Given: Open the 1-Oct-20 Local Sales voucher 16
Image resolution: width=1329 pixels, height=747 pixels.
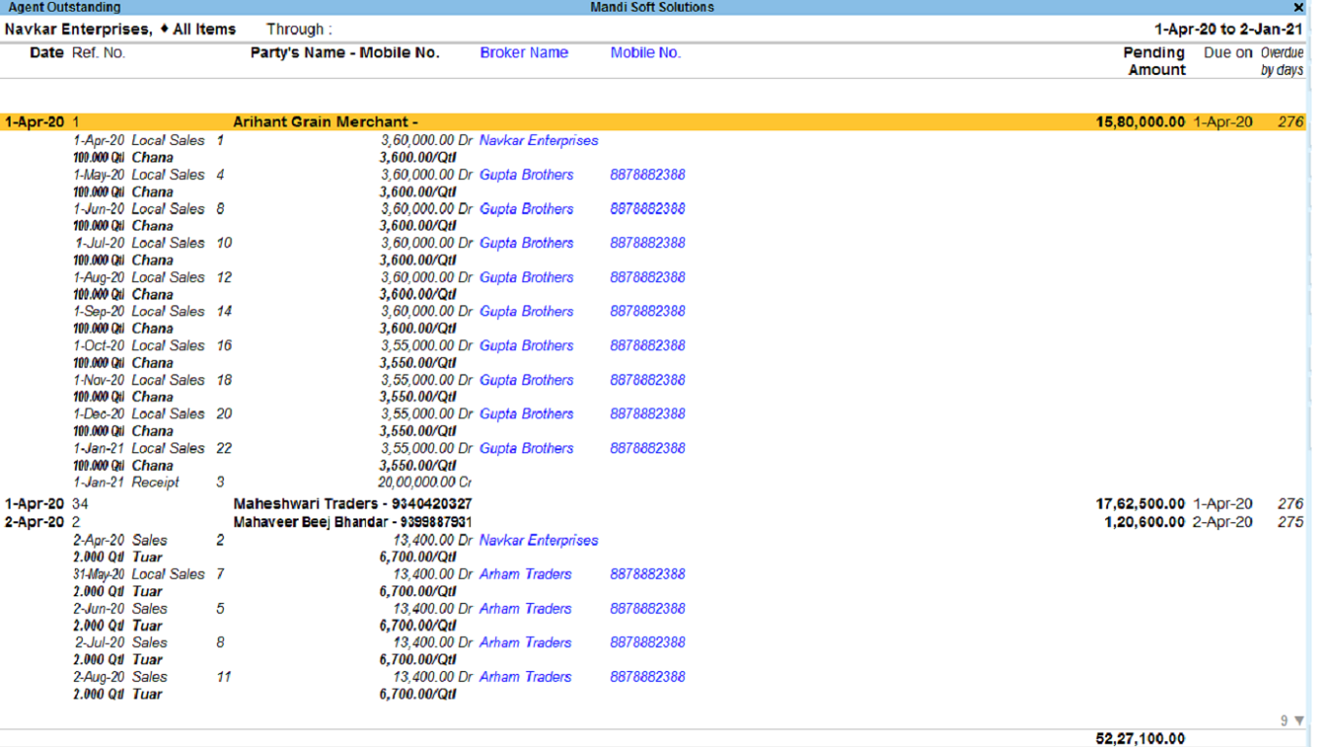Looking at the screenshot, I should (167, 346).
